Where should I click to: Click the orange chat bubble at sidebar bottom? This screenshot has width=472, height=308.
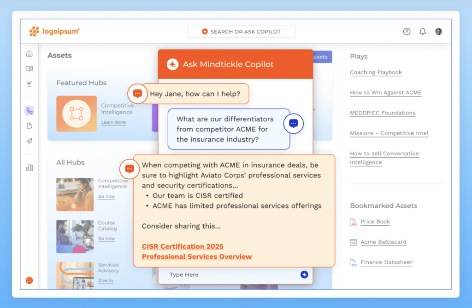(29, 280)
